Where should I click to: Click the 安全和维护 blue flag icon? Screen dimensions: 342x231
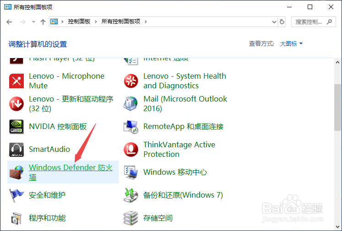pyautogui.click(x=16, y=195)
